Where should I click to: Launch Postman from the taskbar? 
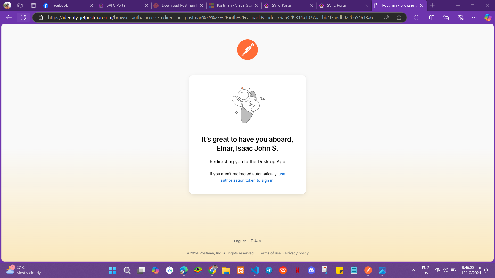tap(368, 270)
